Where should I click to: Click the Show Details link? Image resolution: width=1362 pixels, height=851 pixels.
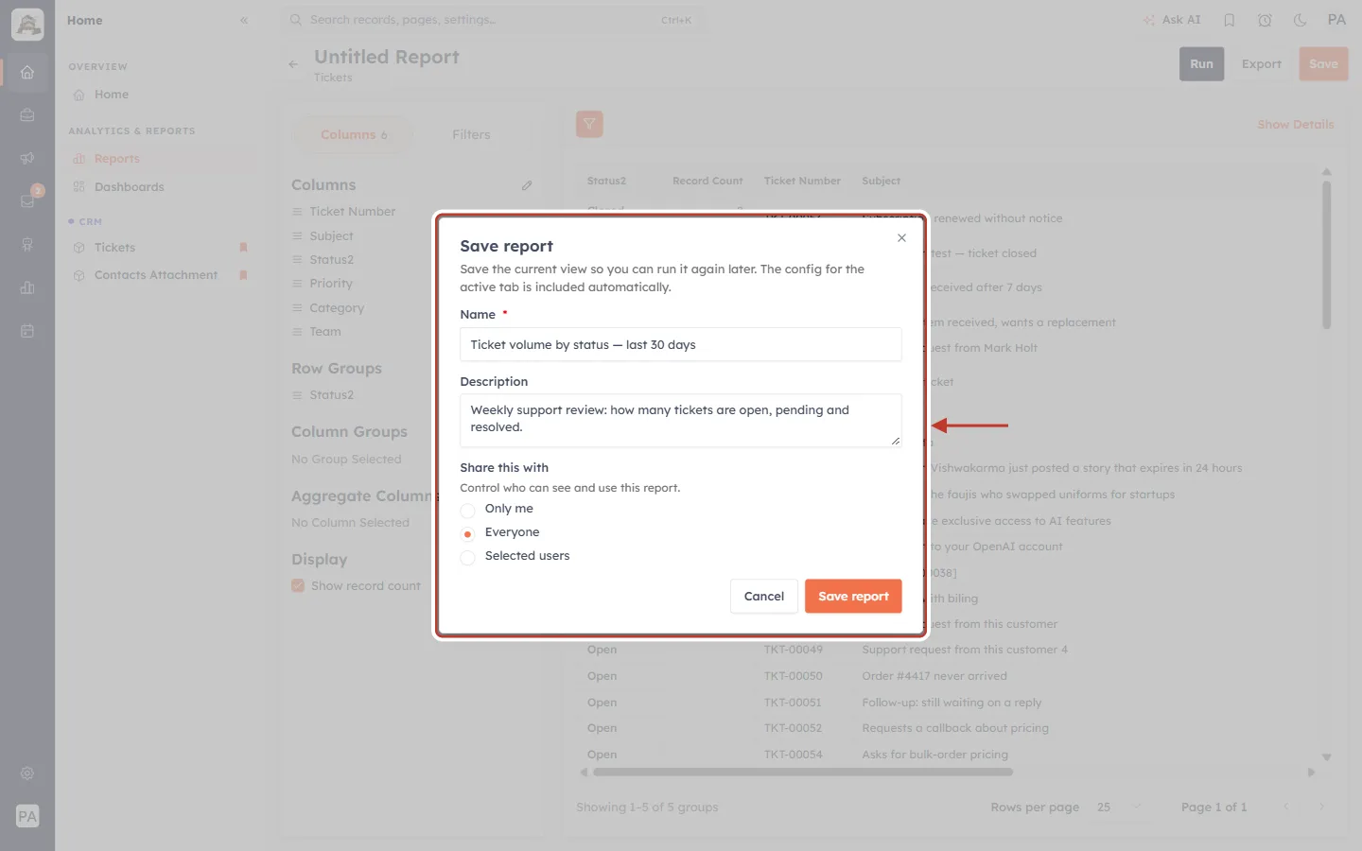1295,125
